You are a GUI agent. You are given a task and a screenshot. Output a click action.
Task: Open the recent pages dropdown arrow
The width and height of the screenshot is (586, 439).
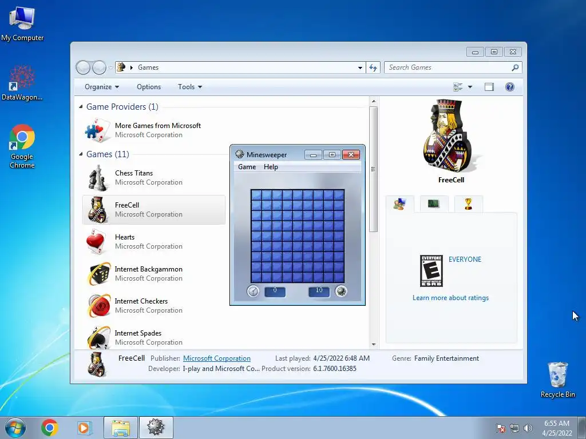tap(110, 67)
